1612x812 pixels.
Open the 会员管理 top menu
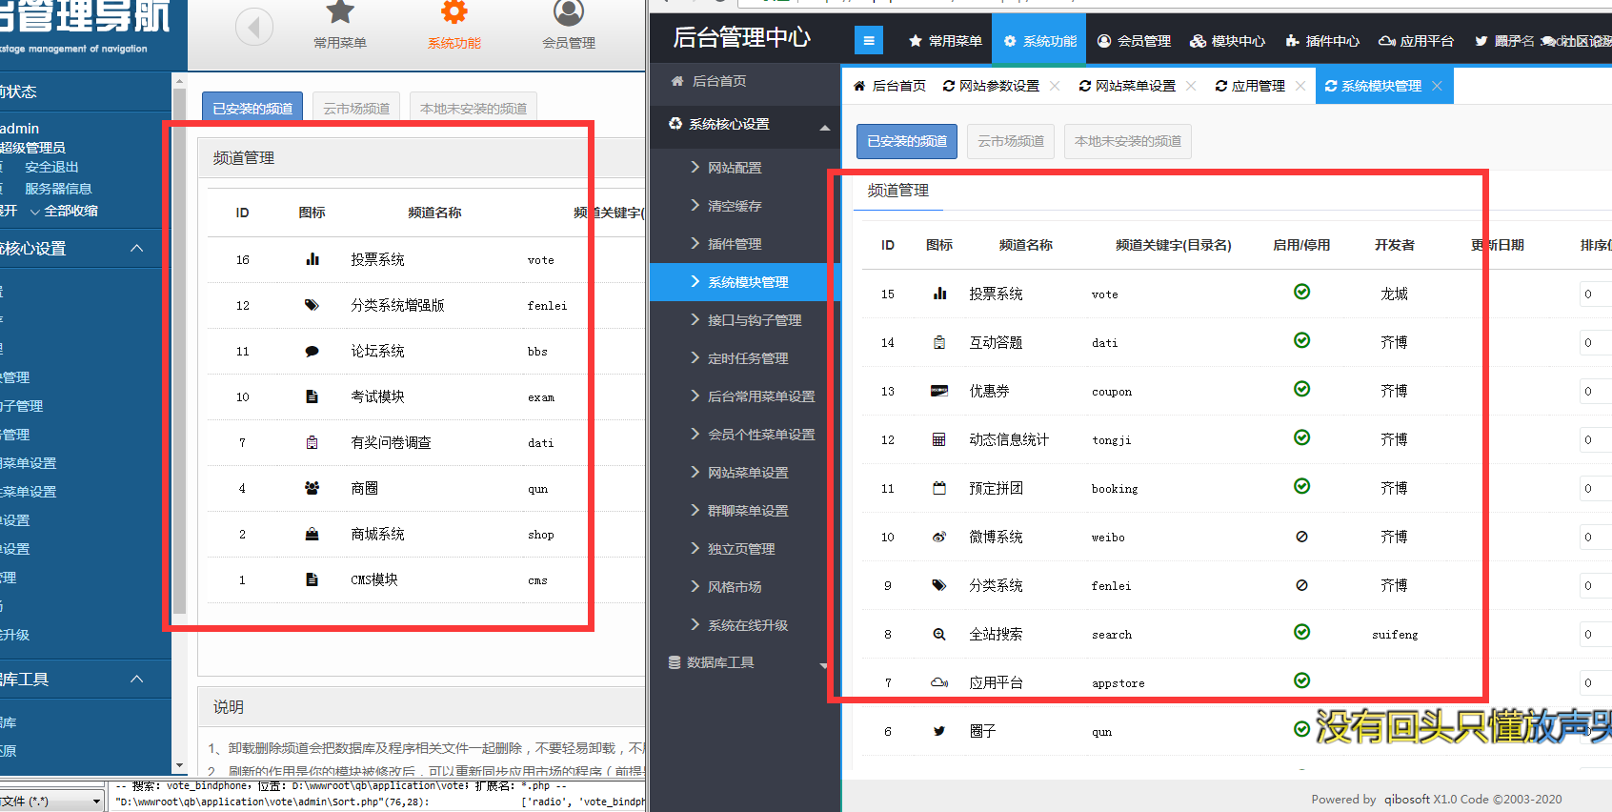tap(1134, 41)
